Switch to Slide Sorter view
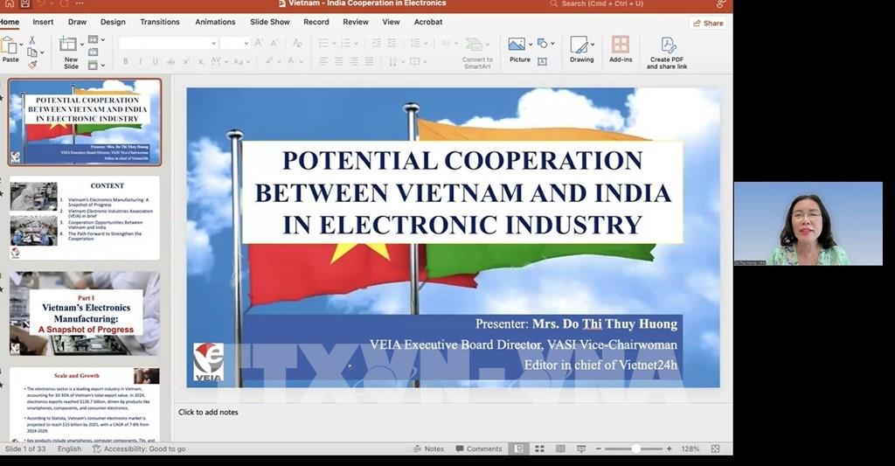Viewport: 895px width, 466px height. pyautogui.click(x=539, y=449)
